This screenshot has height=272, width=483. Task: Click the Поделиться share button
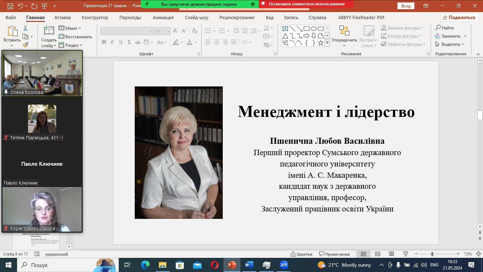tap(459, 18)
